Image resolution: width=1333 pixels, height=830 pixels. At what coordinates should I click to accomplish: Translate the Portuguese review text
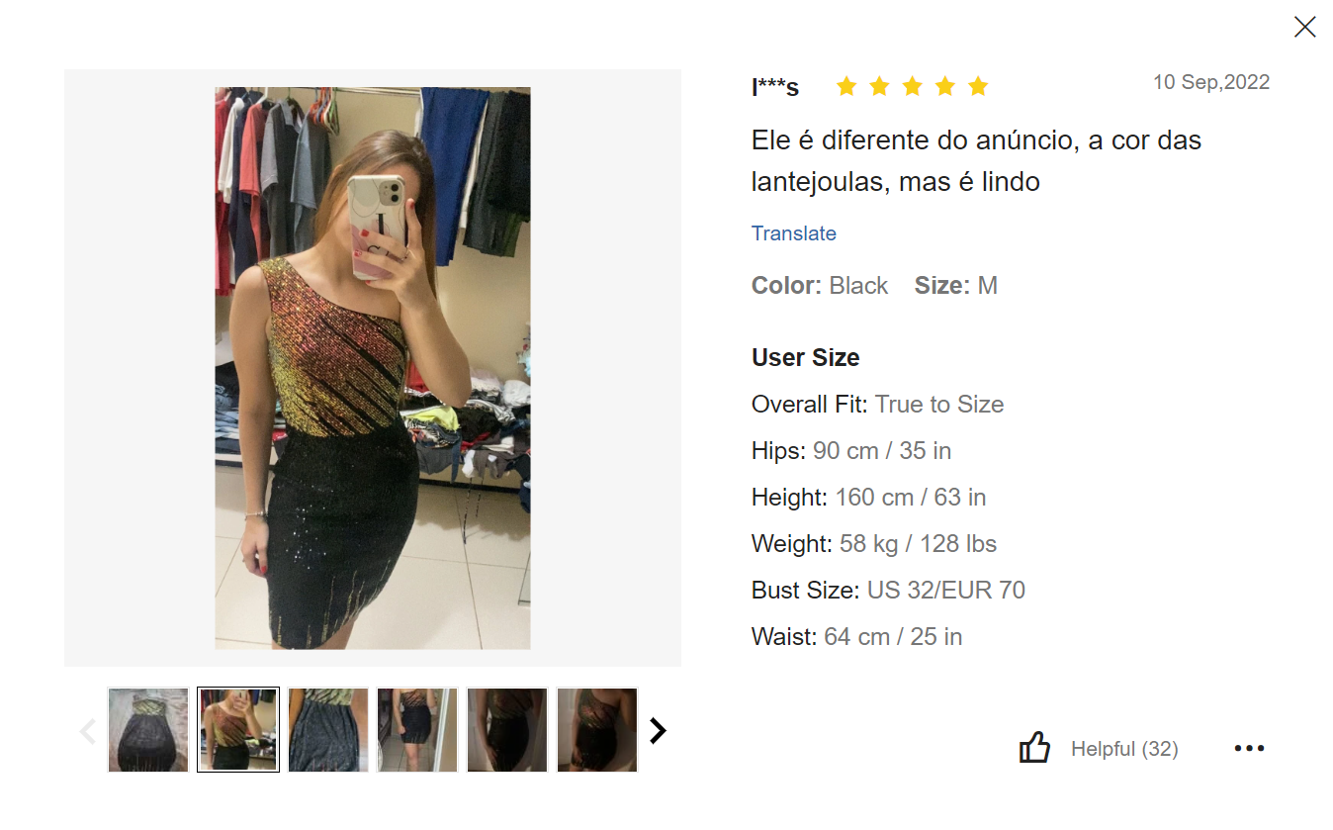click(793, 233)
